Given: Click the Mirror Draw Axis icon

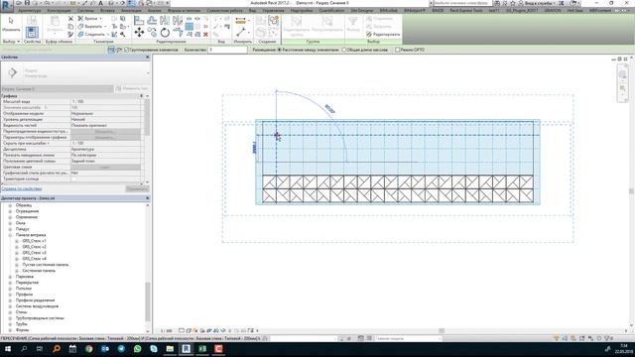Looking at the screenshot, I should click(178, 20).
